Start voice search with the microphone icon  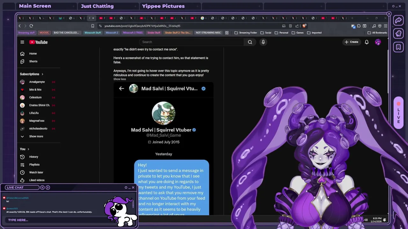263,42
